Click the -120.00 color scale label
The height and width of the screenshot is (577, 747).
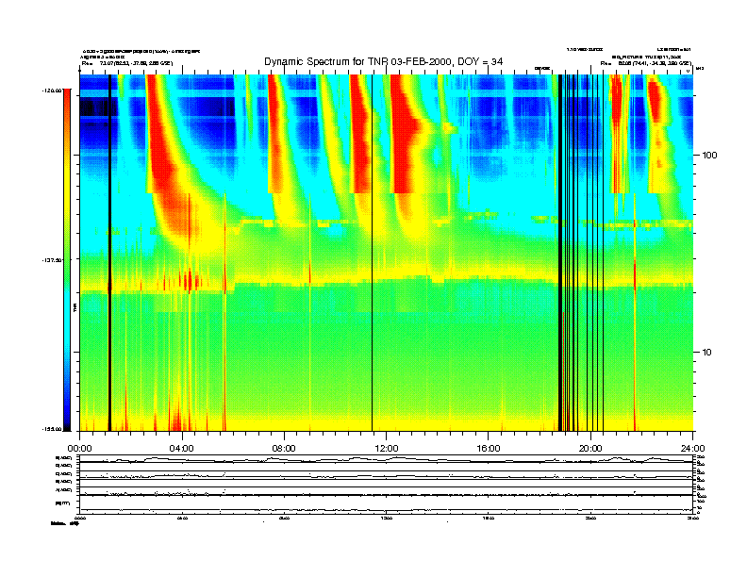tap(52, 90)
